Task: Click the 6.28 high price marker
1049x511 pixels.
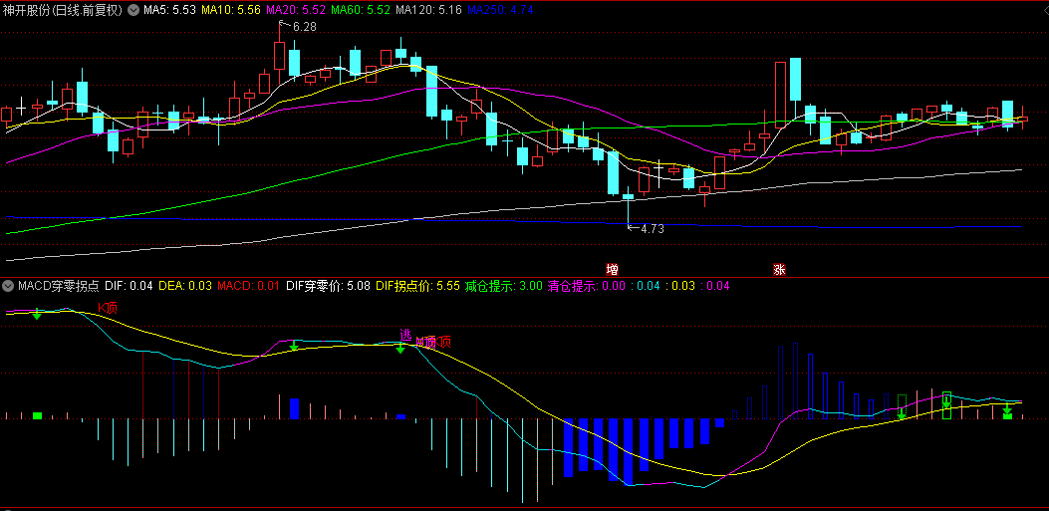Action: (x=305, y=27)
